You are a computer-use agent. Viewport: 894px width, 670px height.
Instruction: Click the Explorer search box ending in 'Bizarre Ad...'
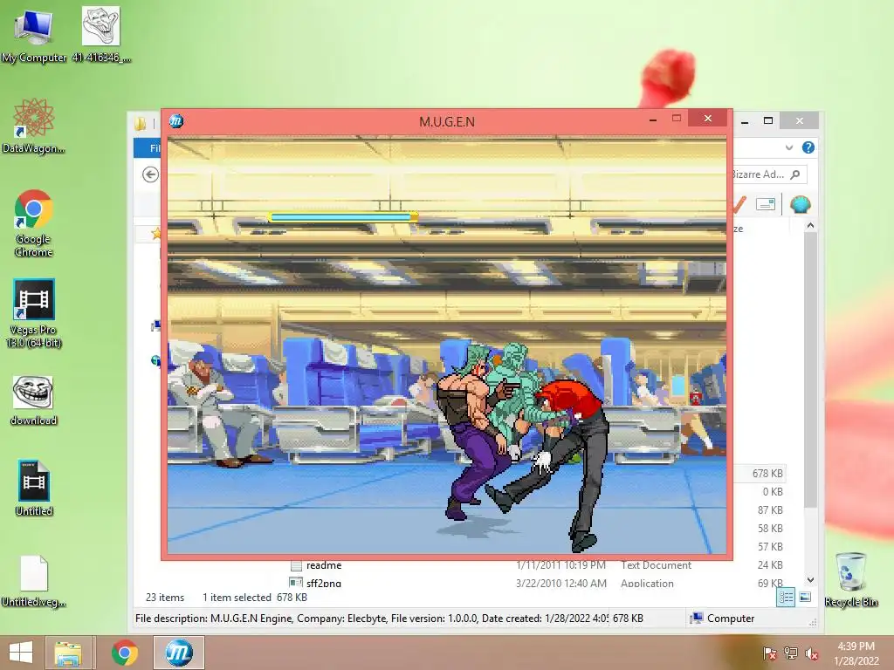(x=768, y=174)
